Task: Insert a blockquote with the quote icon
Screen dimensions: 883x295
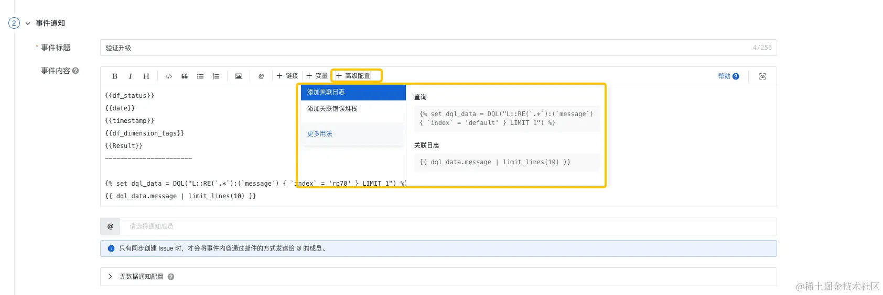Action: [185, 76]
